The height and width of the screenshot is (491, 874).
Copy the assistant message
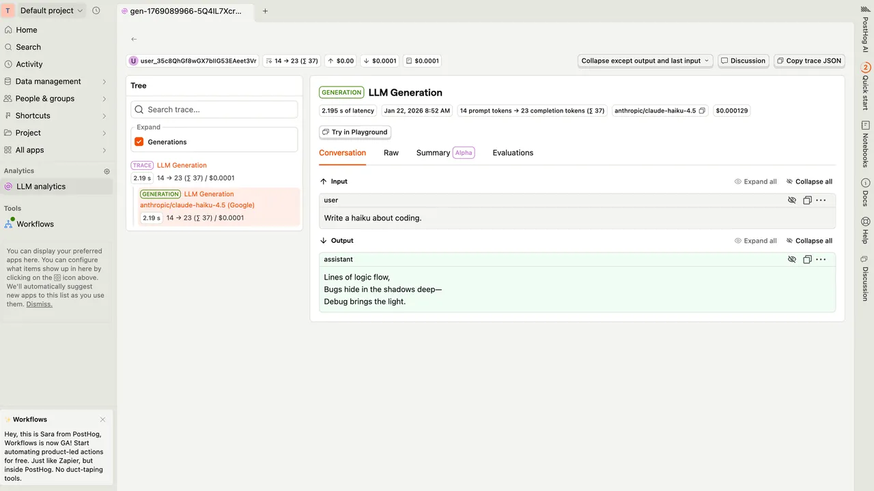coord(807,260)
